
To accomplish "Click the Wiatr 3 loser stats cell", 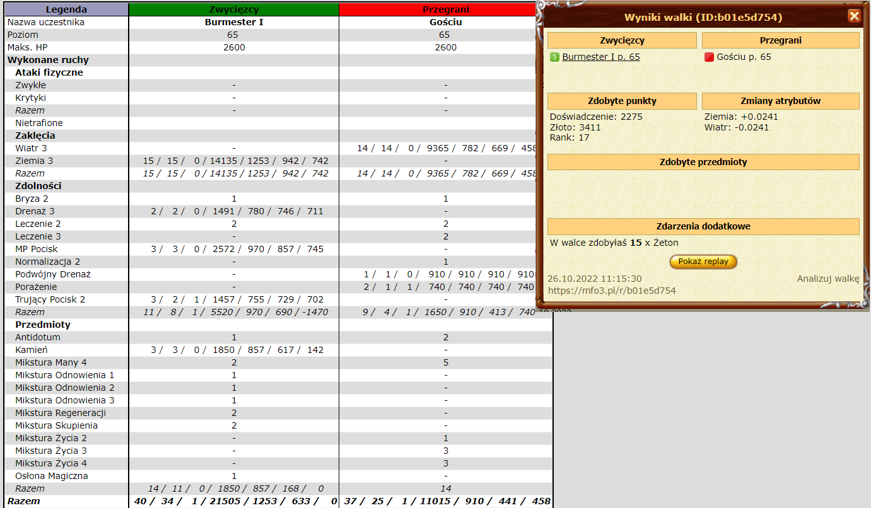I will click(446, 148).
